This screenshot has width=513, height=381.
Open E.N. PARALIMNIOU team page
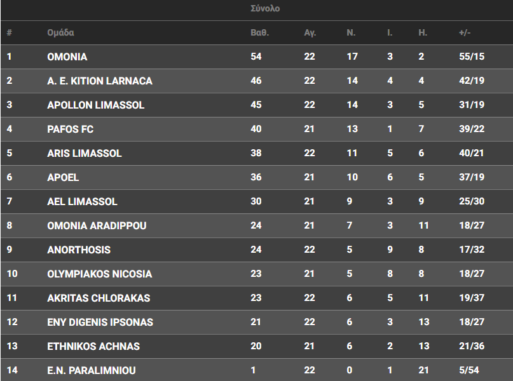(x=92, y=371)
